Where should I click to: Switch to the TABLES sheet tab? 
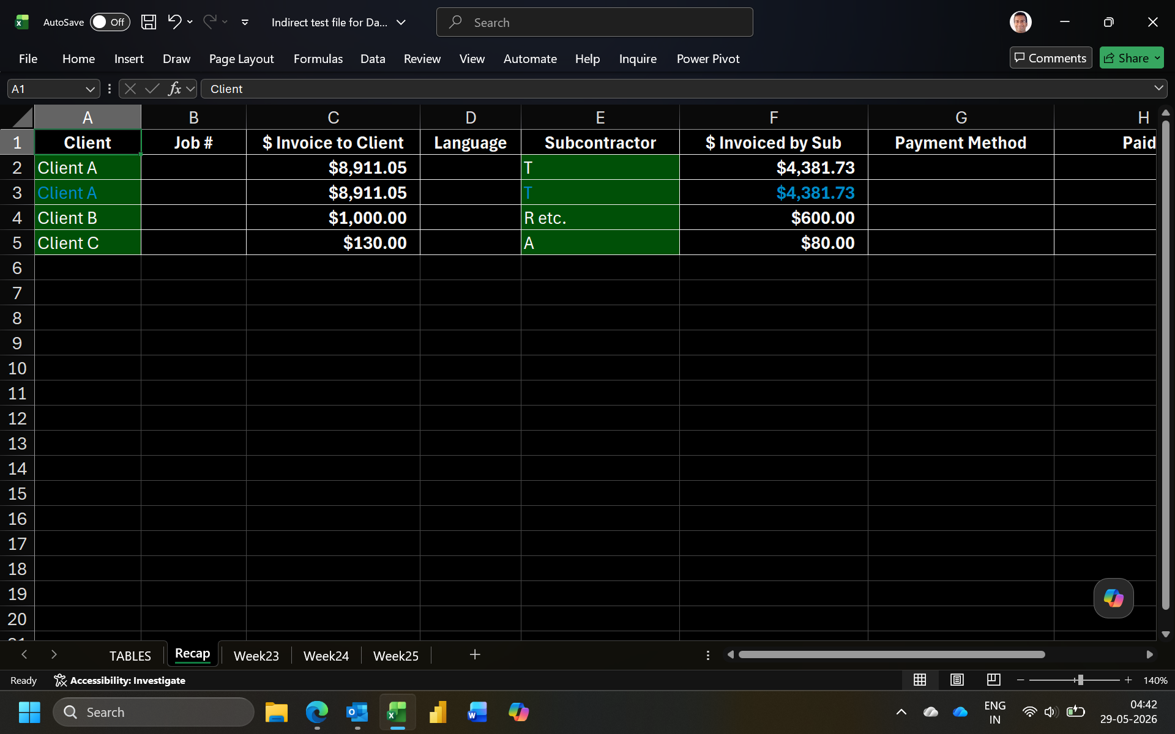130,656
